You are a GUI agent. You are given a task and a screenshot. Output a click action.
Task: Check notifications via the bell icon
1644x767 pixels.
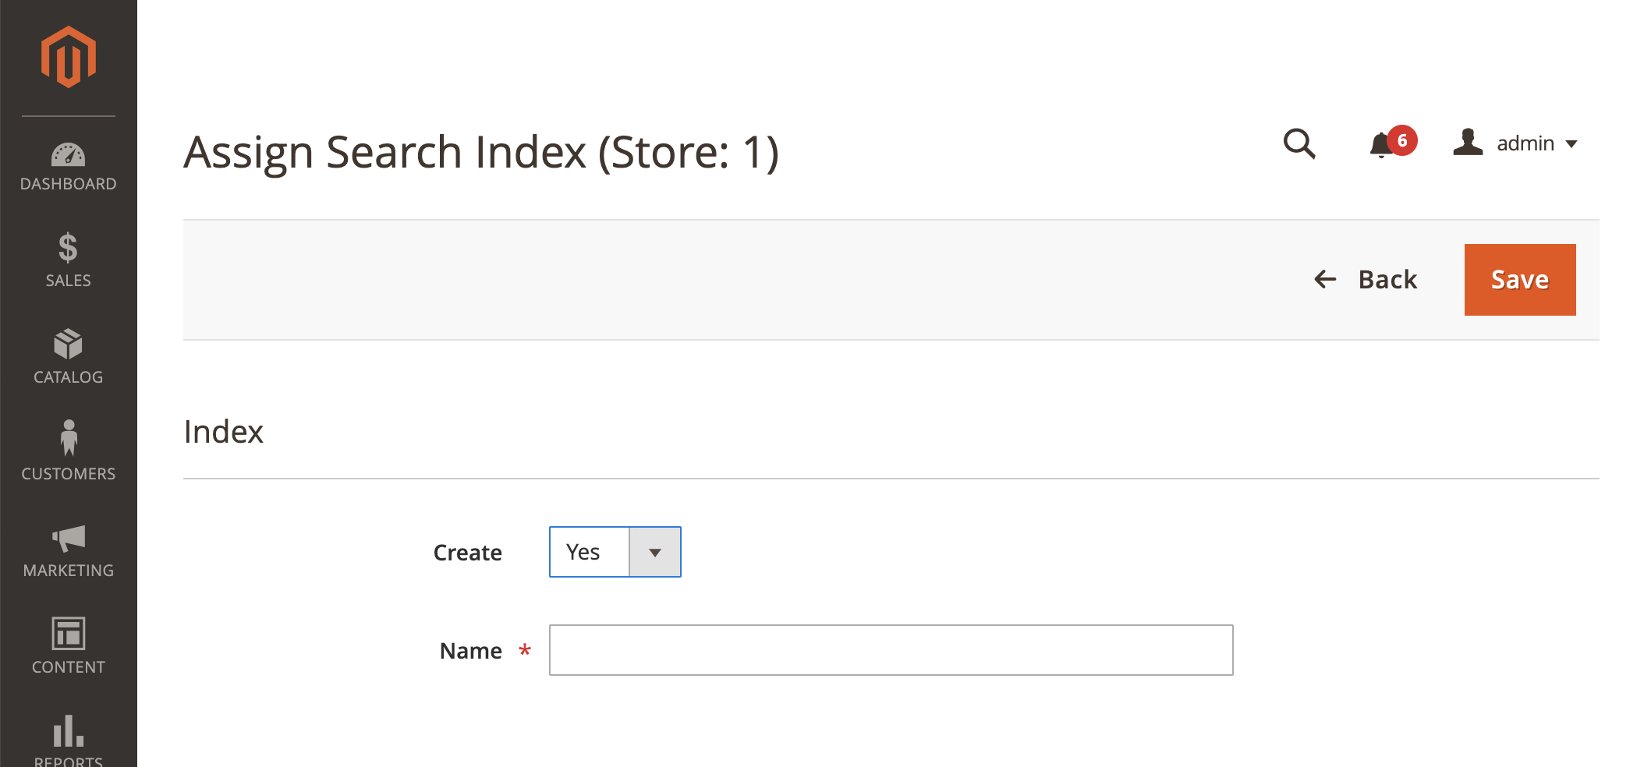[1382, 145]
